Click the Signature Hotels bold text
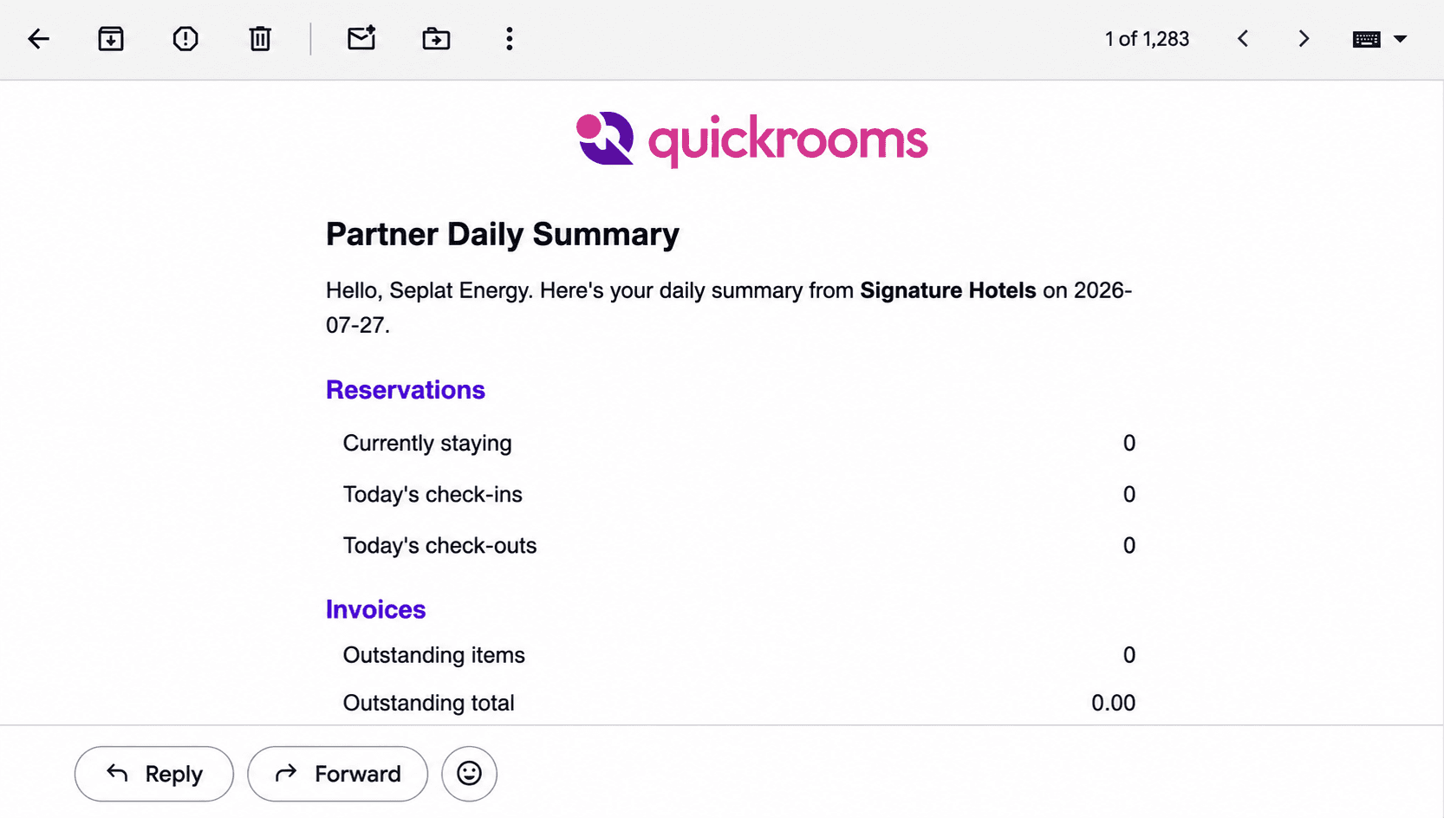 pos(948,290)
